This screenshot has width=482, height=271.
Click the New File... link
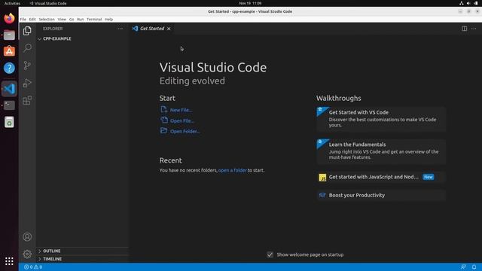point(181,110)
